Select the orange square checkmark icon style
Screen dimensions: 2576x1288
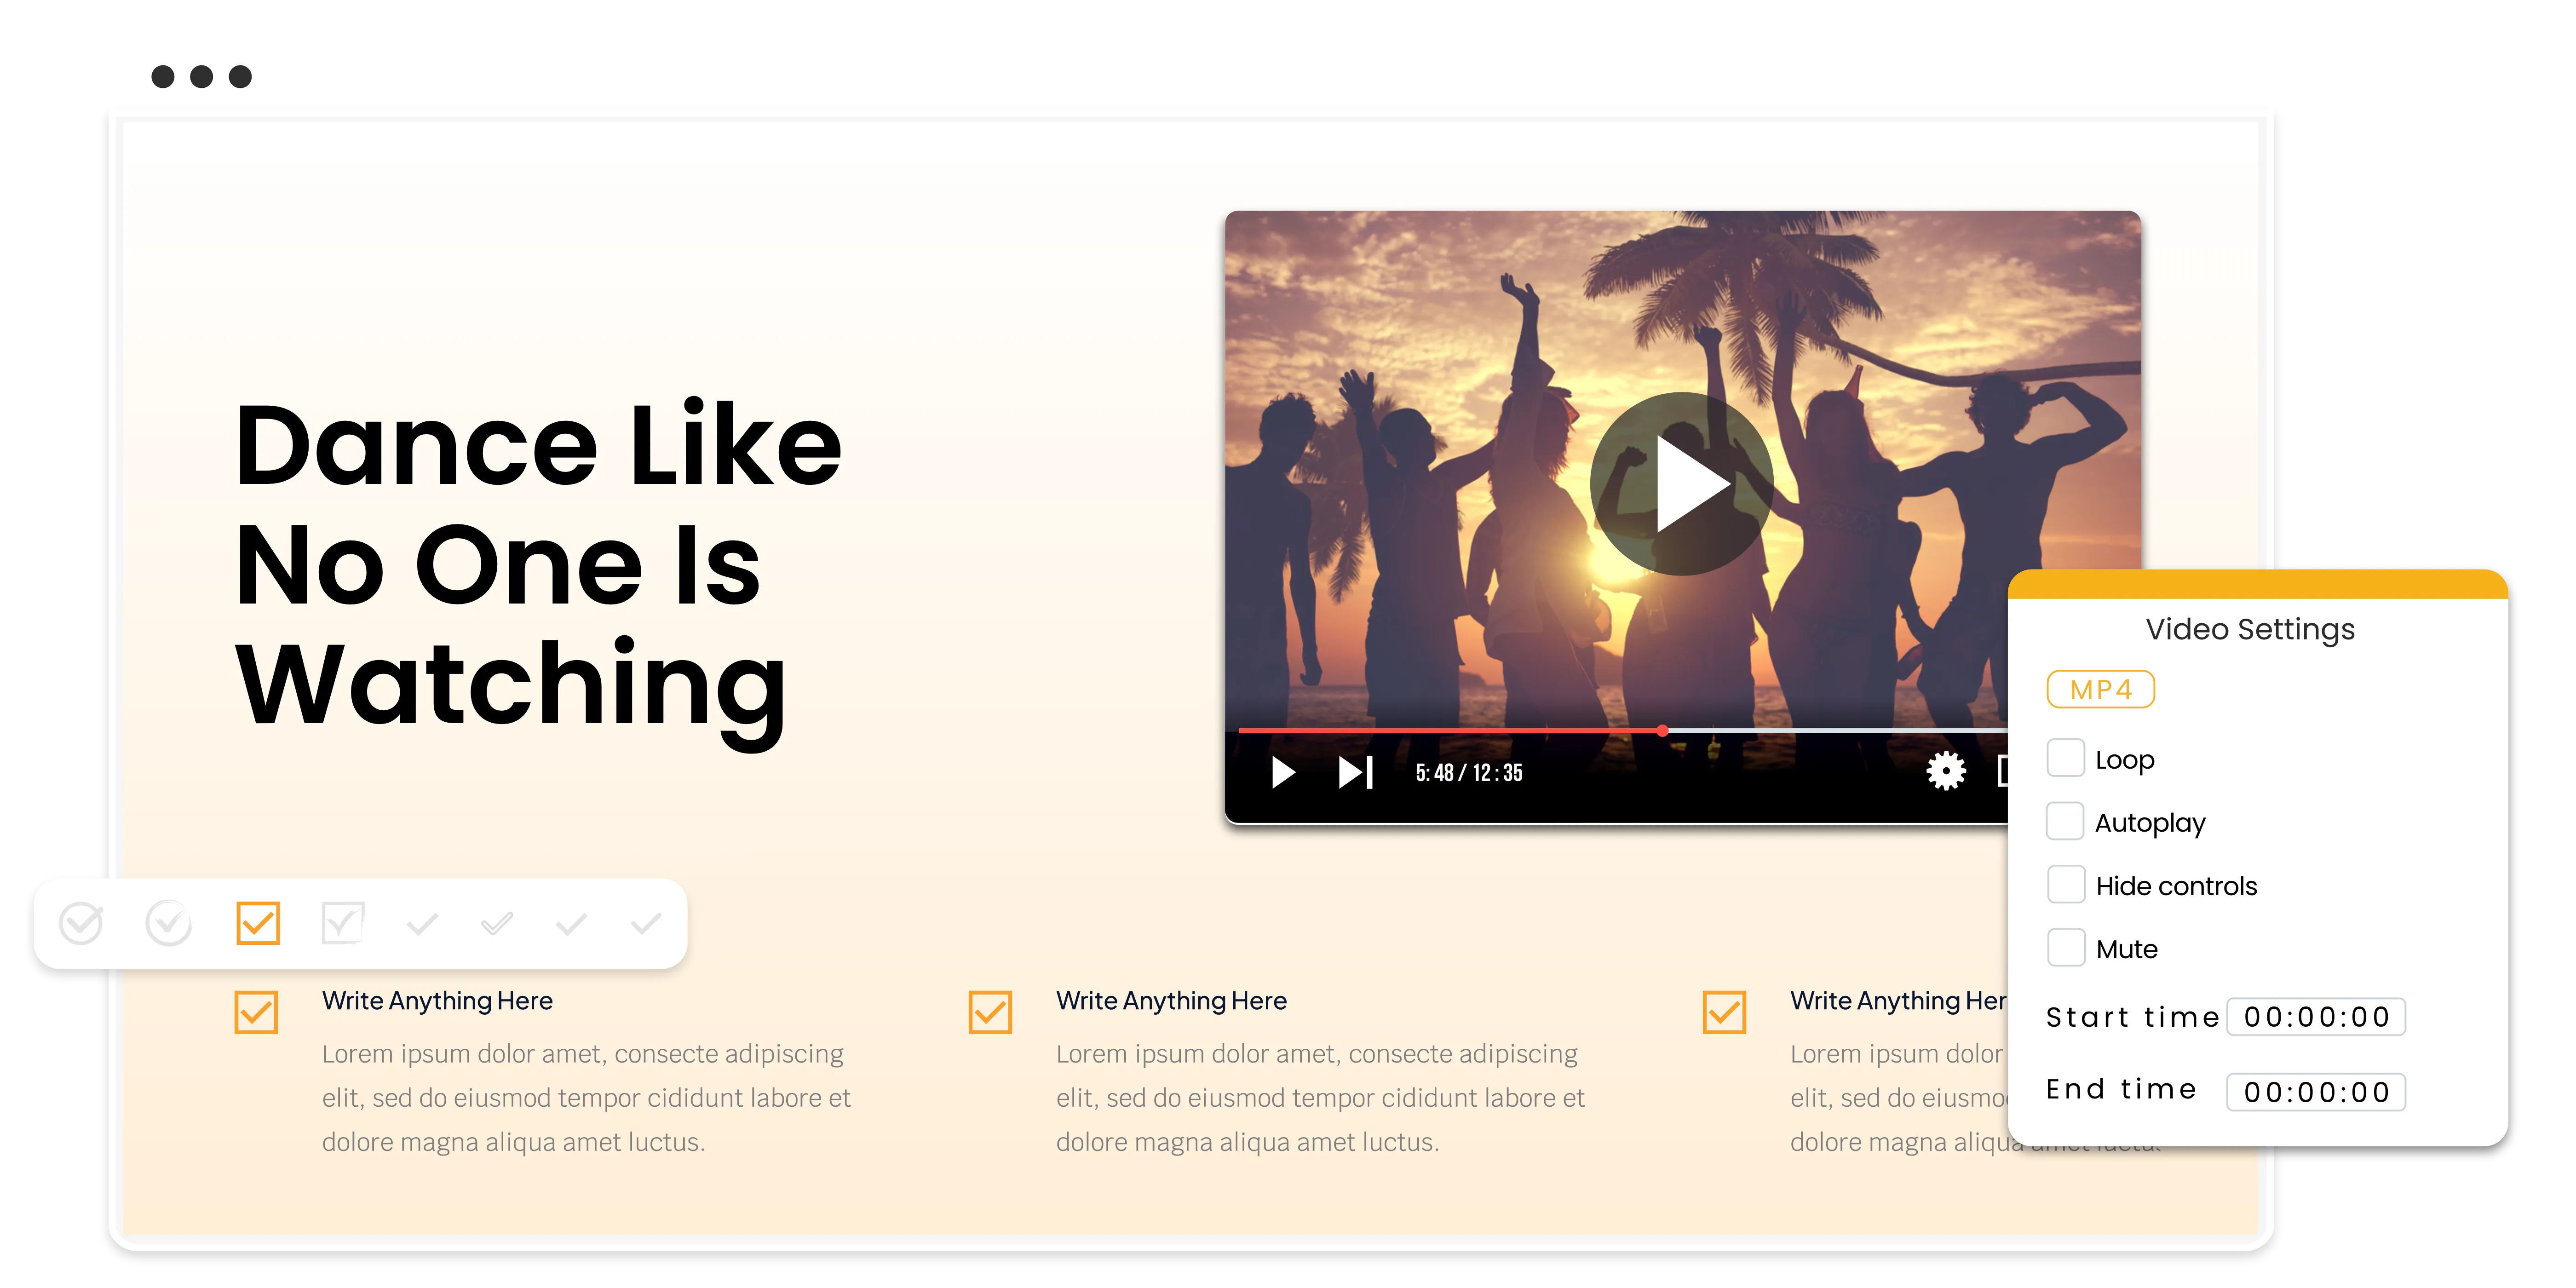coord(258,923)
